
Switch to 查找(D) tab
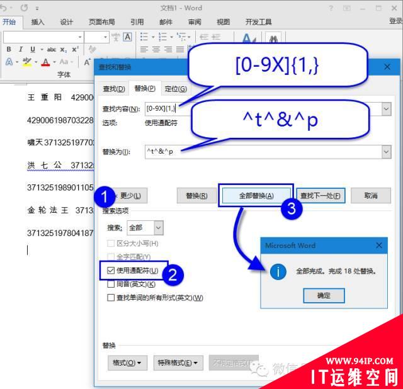point(114,89)
